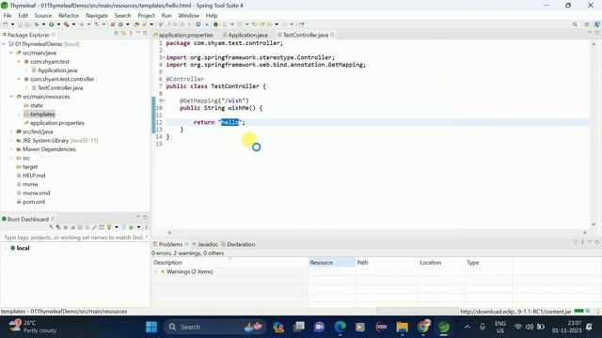Click the Windows taskbar Search box

point(215,327)
